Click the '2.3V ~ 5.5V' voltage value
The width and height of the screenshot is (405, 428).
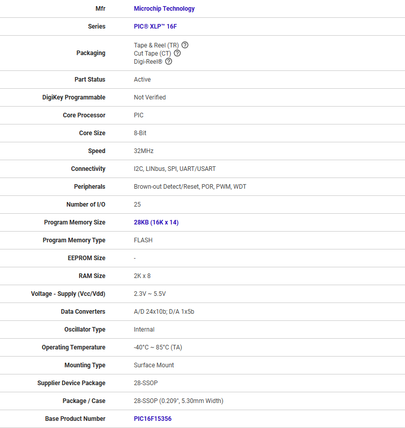[x=150, y=293]
